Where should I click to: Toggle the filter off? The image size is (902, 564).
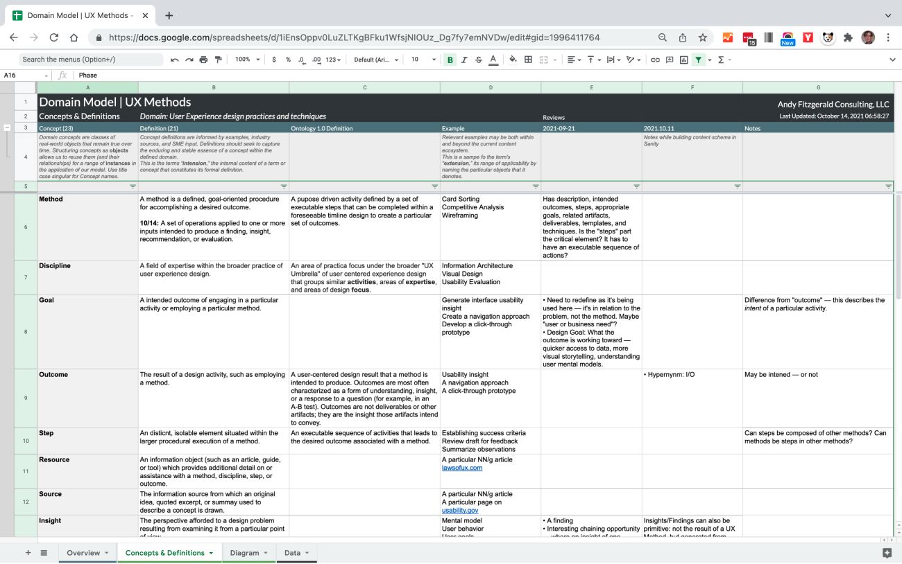(x=699, y=60)
